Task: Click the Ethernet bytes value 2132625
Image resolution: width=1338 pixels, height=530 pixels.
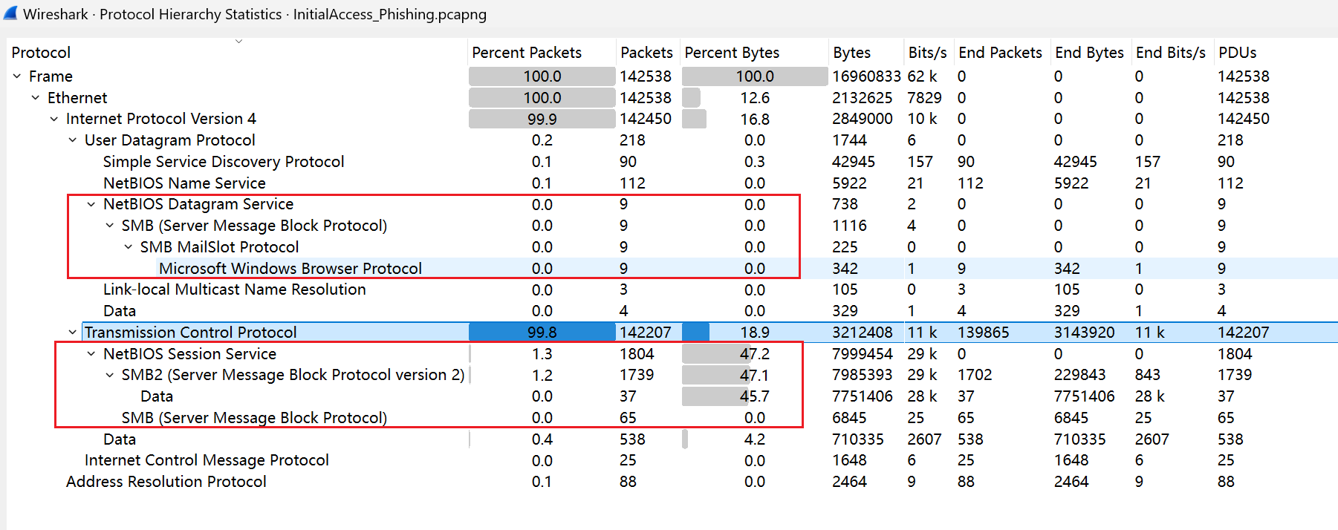Action: [x=862, y=98]
